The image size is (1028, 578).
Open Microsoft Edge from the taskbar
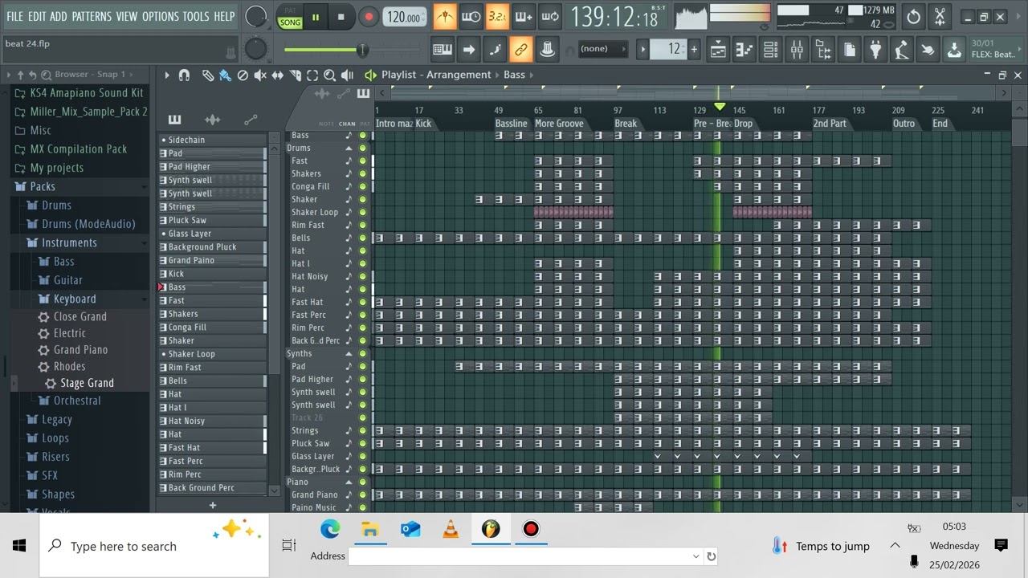click(x=330, y=529)
